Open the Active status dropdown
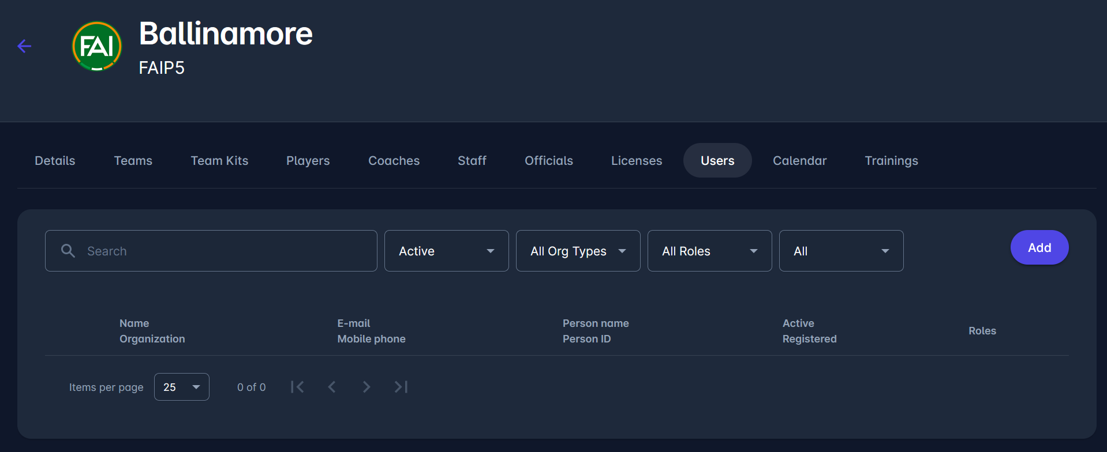The image size is (1107, 452). click(446, 251)
